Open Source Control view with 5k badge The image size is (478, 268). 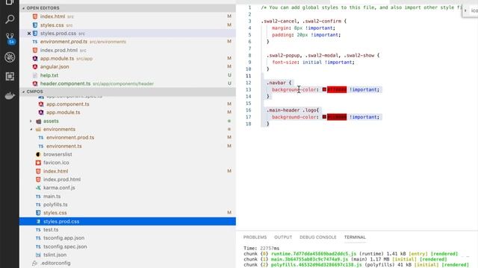[10, 39]
